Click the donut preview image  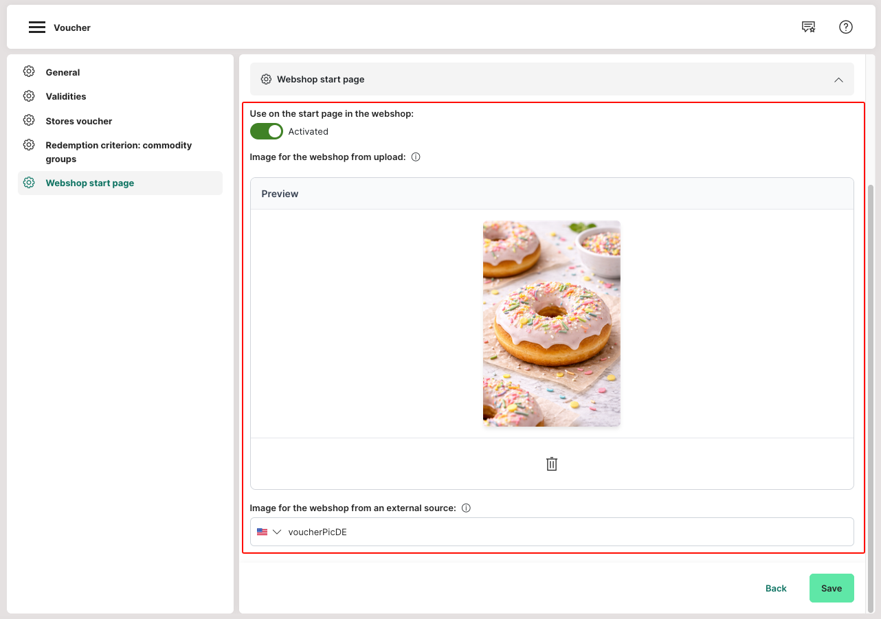[551, 323]
